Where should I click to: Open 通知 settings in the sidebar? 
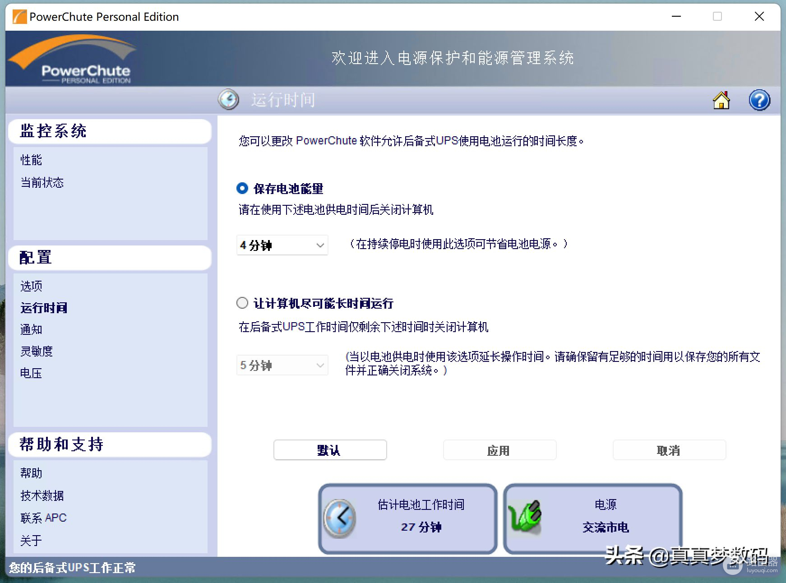[x=31, y=329]
